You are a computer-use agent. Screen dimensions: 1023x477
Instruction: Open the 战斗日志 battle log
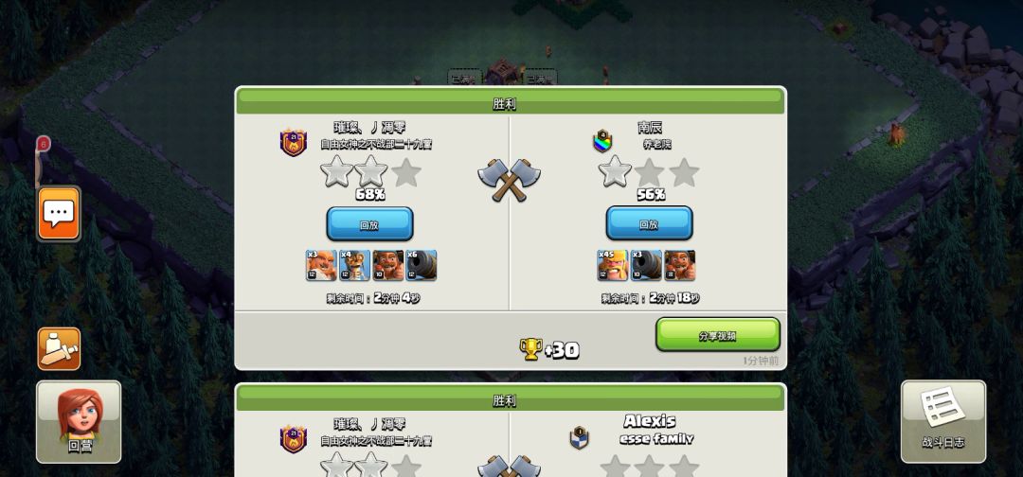click(x=942, y=422)
